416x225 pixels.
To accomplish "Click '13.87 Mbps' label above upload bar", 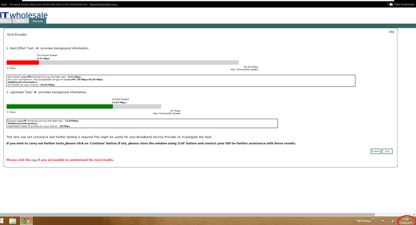I will (x=119, y=102).
